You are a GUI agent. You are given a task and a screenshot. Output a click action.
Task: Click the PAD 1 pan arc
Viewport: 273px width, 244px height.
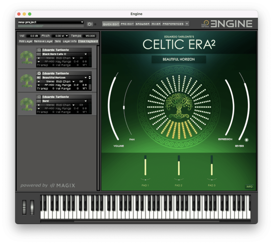145,179
